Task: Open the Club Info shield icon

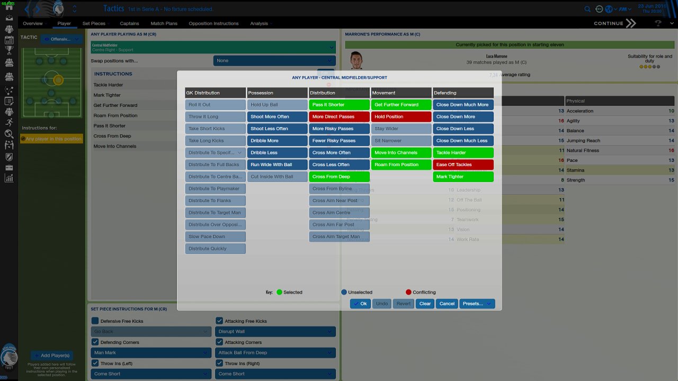Action: [9, 157]
